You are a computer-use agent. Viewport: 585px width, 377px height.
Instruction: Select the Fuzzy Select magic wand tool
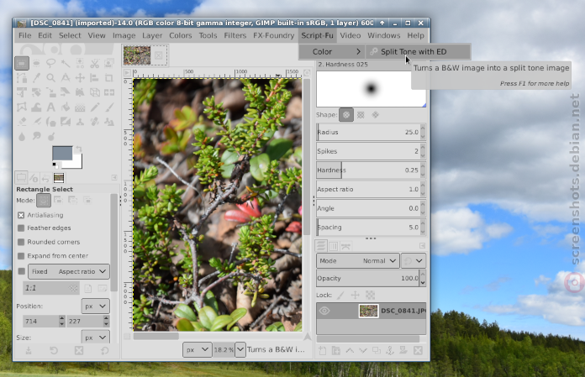66,63
